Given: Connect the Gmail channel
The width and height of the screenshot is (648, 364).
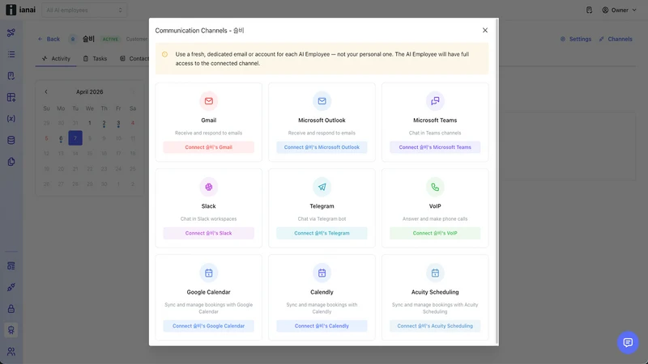Looking at the screenshot, I should pos(209,147).
